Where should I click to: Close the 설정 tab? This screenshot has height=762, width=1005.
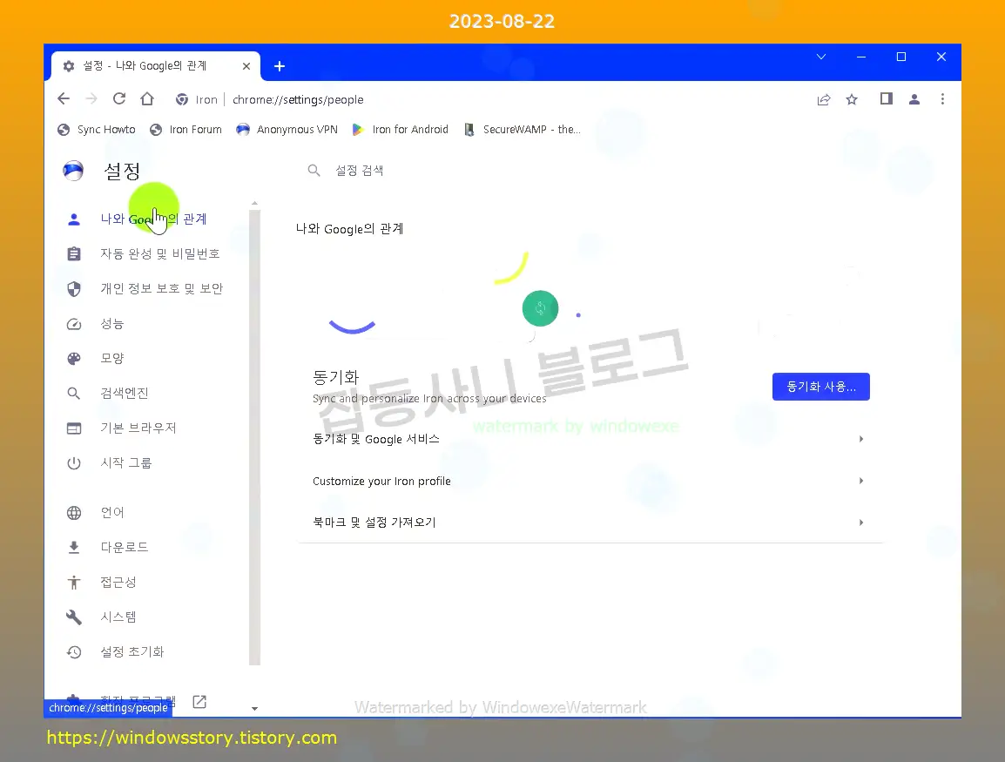click(x=246, y=66)
